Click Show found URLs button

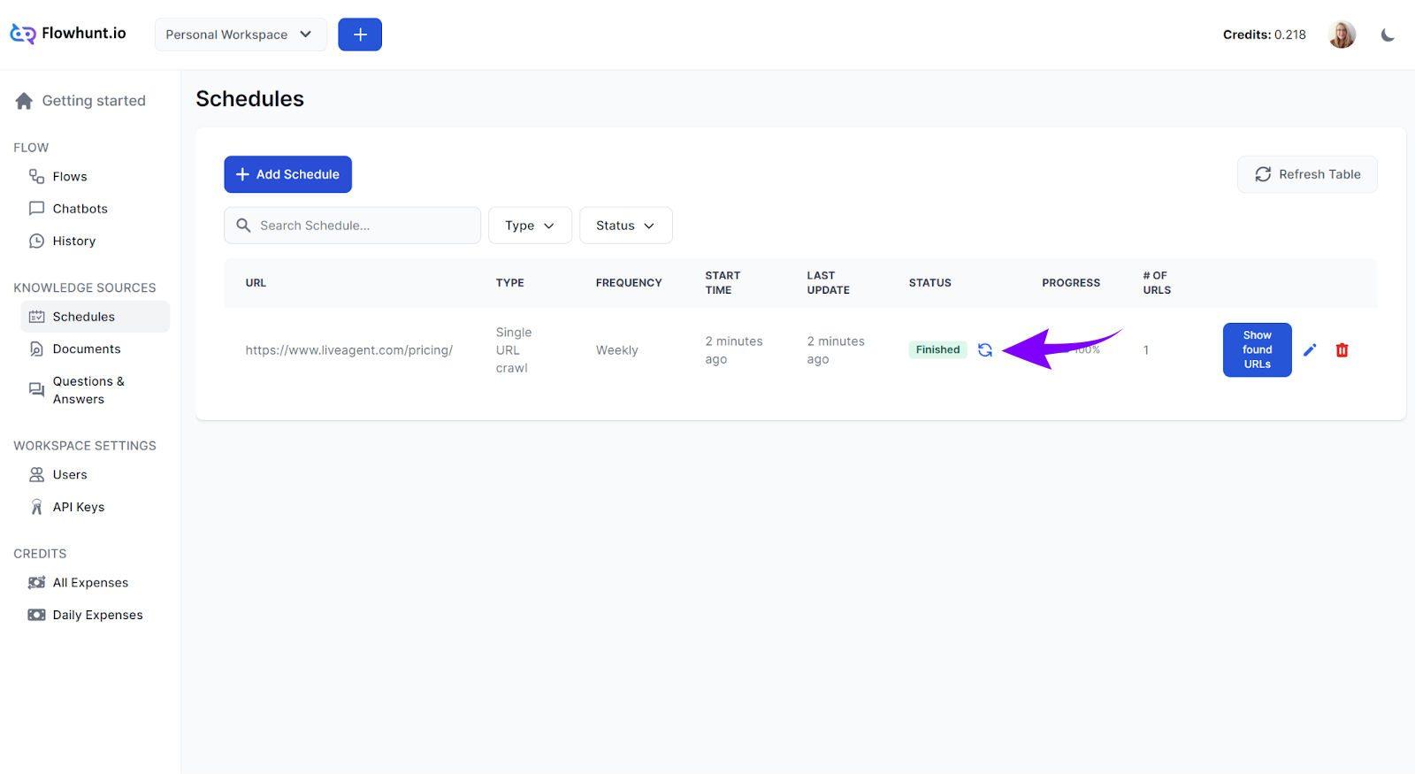click(x=1257, y=350)
